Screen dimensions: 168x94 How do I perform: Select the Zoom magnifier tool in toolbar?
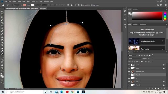[2, 68]
